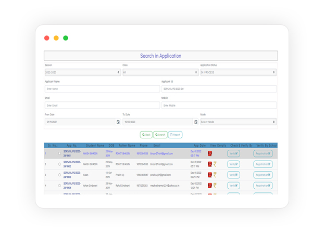324x234 pixels.
Task: Click application number ending 24/1004
Action: pos(72,186)
